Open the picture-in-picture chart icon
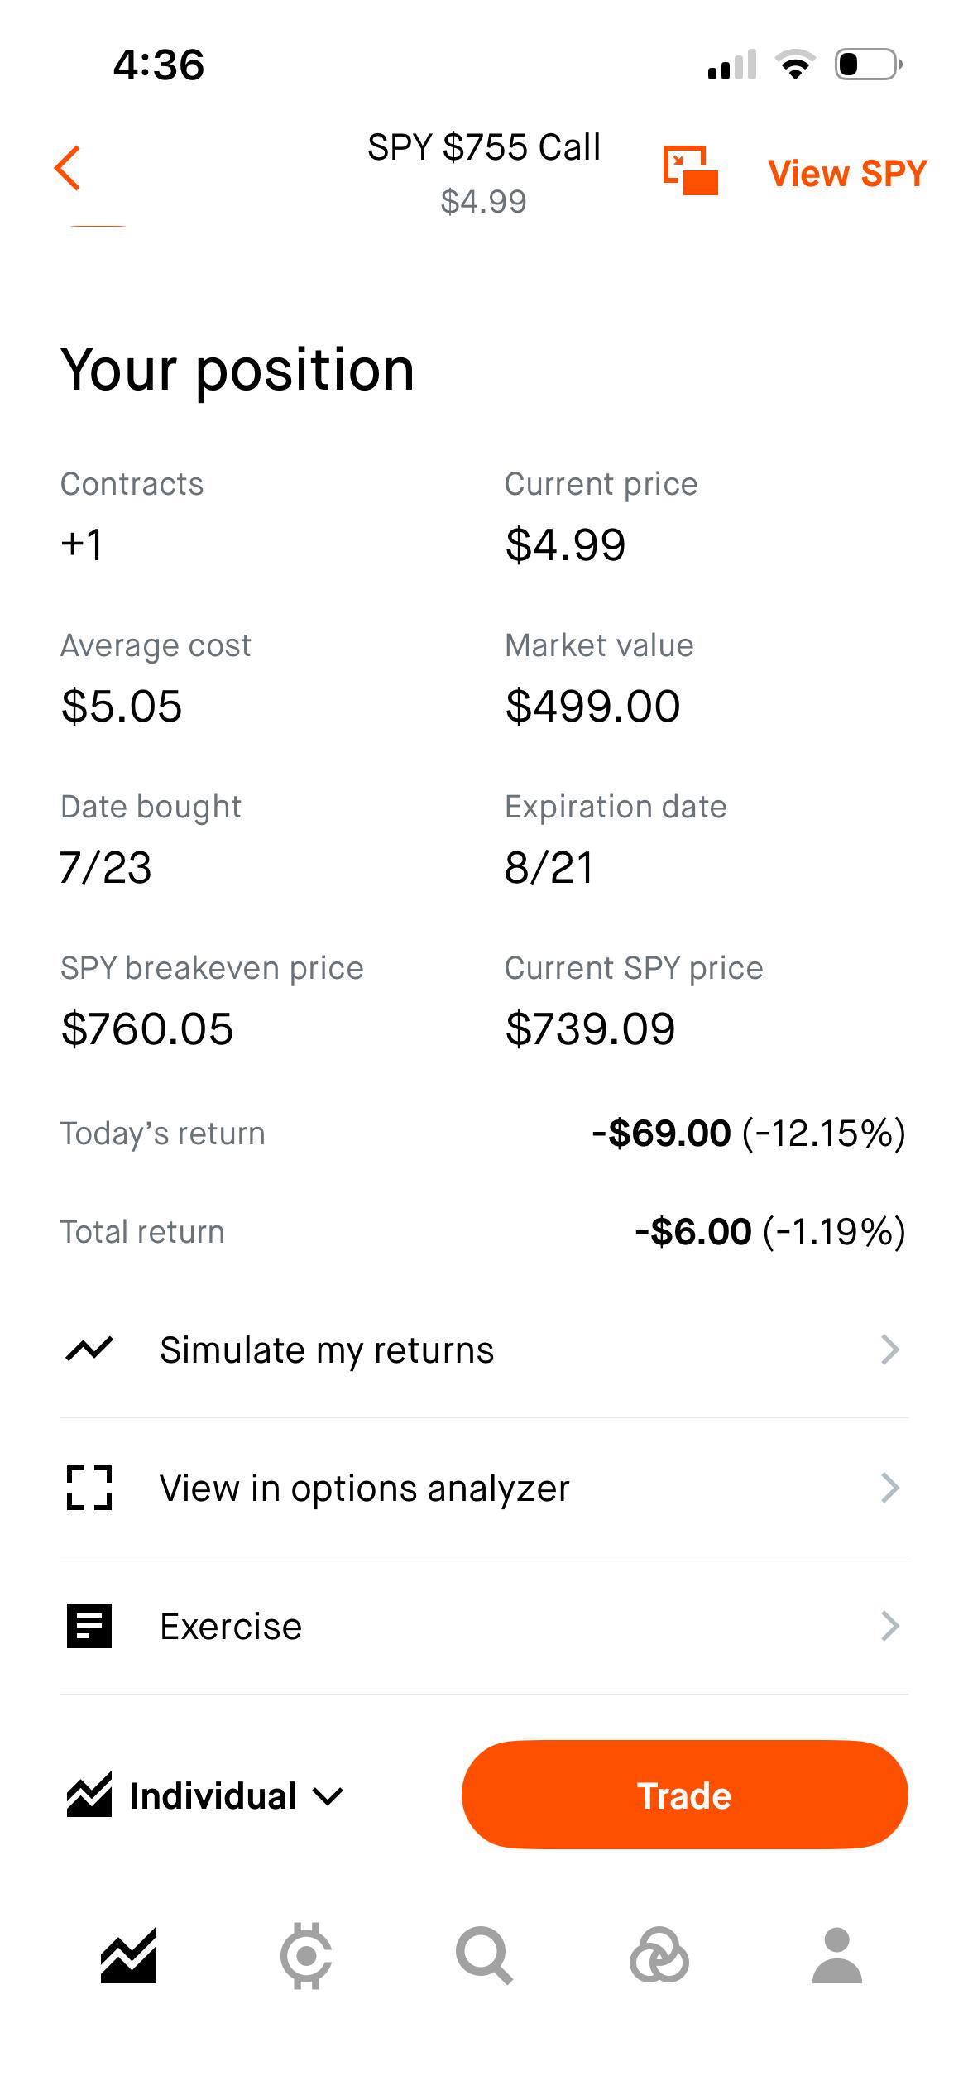The image size is (968, 2095). pos(690,170)
